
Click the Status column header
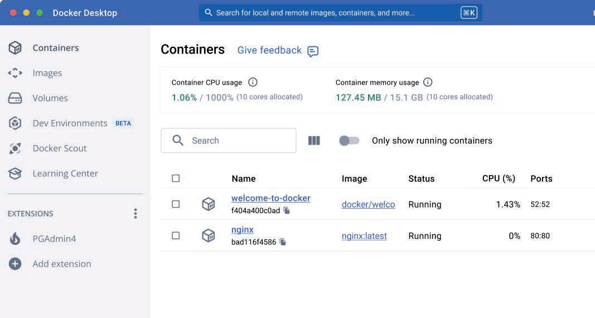point(421,179)
